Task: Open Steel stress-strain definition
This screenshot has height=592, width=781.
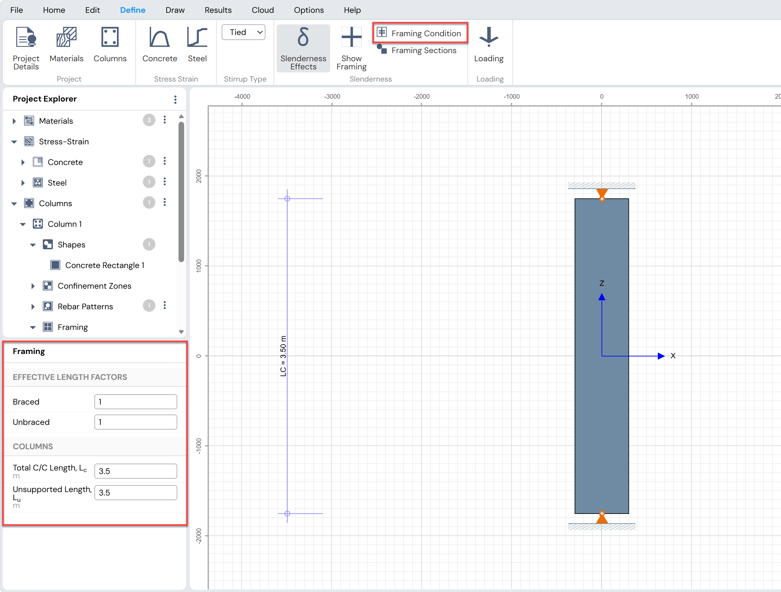Action: (197, 44)
